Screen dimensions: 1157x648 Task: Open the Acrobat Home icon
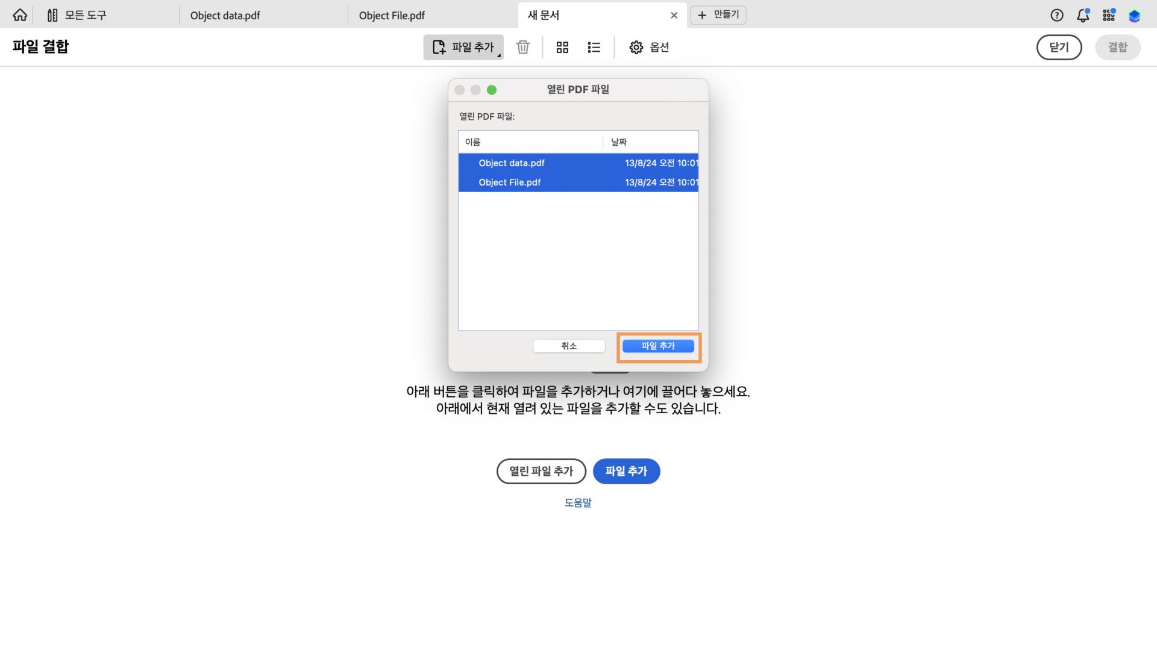(x=20, y=14)
